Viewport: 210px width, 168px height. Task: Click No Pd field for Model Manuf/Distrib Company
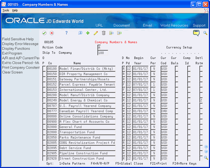tap(129, 95)
